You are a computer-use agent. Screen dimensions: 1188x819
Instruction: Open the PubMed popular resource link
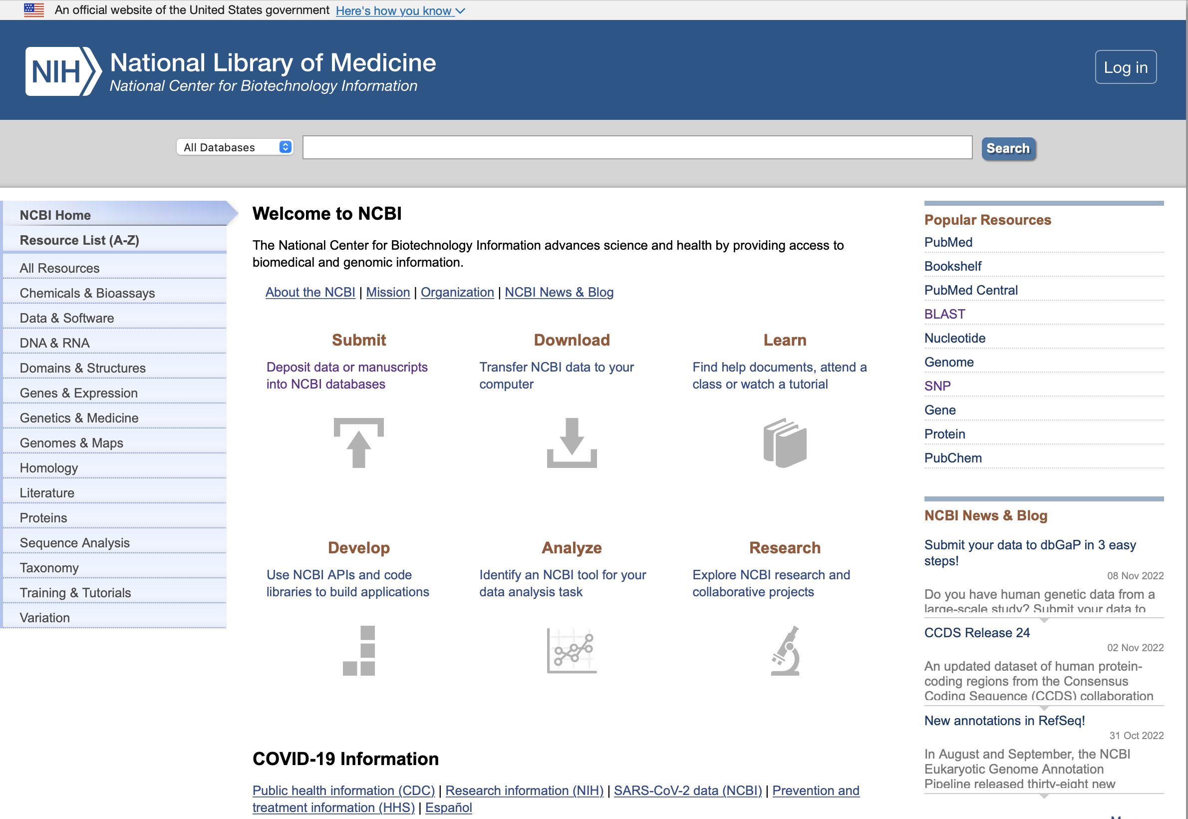coord(948,242)
